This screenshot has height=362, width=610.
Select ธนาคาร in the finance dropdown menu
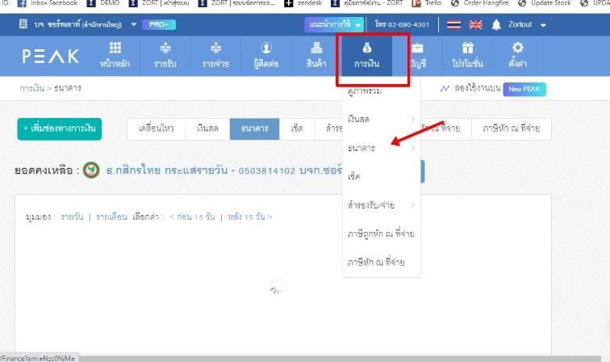click(361, 148)
